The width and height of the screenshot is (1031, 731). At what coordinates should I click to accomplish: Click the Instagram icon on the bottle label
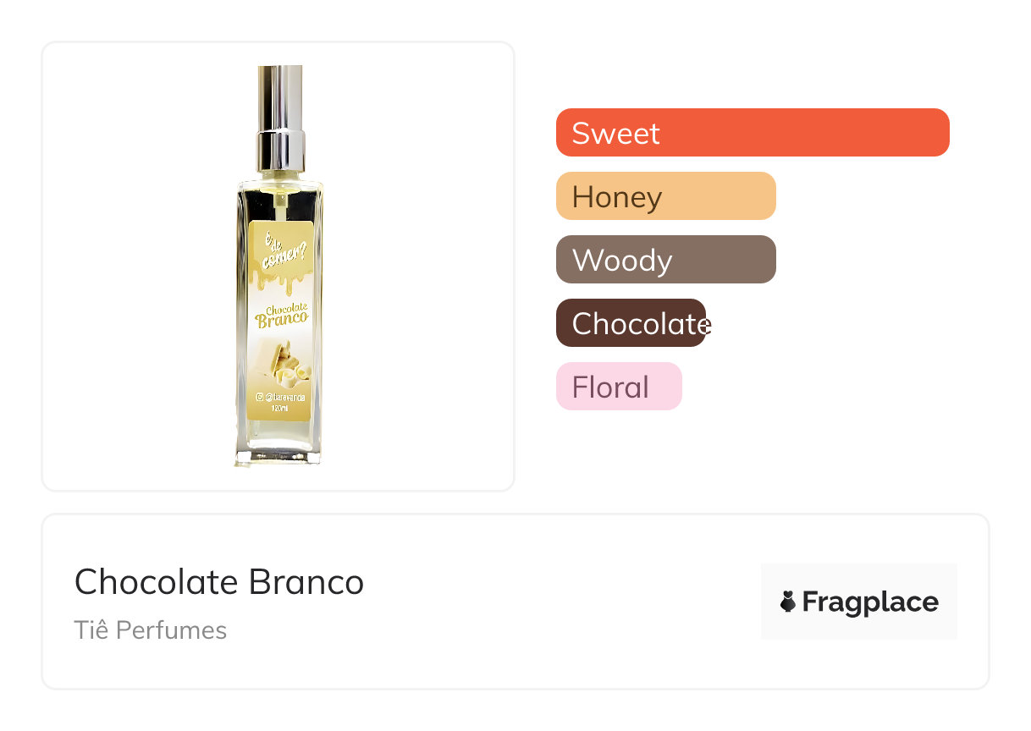pos(260,396)
